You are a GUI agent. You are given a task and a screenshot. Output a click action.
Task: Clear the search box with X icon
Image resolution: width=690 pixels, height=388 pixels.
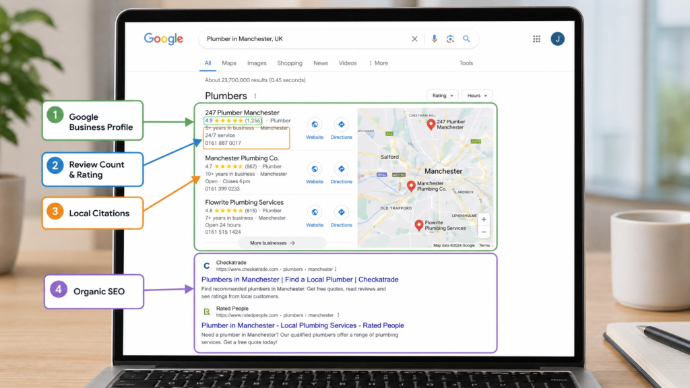(x=414, y=38)
